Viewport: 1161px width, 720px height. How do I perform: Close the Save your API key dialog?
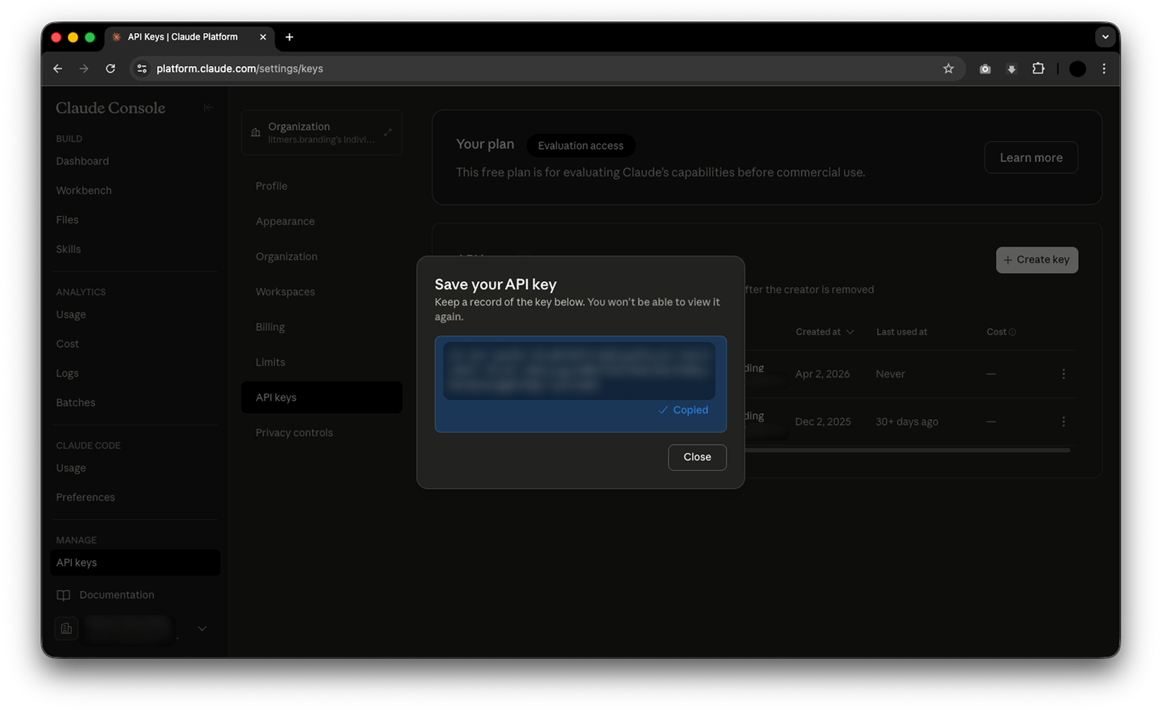(697, 457)
